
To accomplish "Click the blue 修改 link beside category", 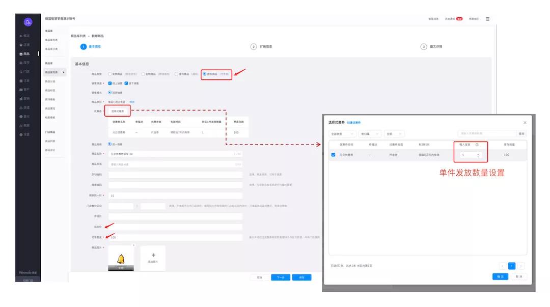I will pyautogui.click(x=132, y=102).
